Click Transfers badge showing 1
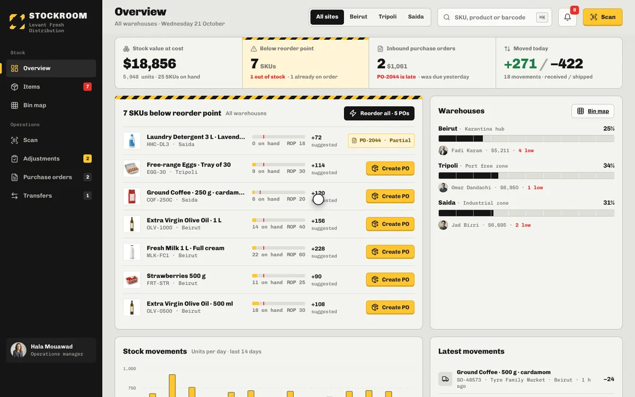 [x=87, y=196]
